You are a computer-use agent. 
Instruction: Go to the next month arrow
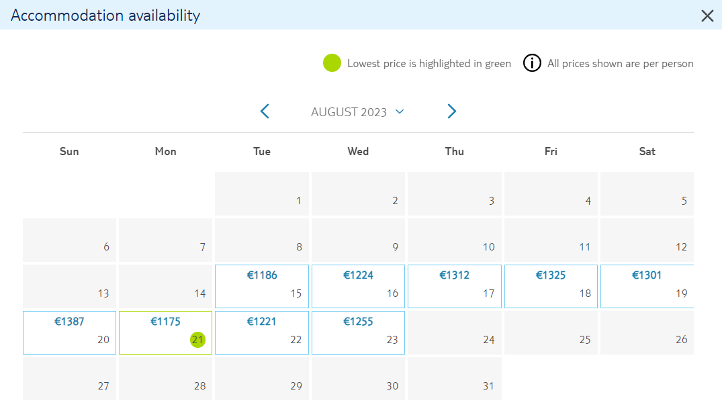(452, 111)
